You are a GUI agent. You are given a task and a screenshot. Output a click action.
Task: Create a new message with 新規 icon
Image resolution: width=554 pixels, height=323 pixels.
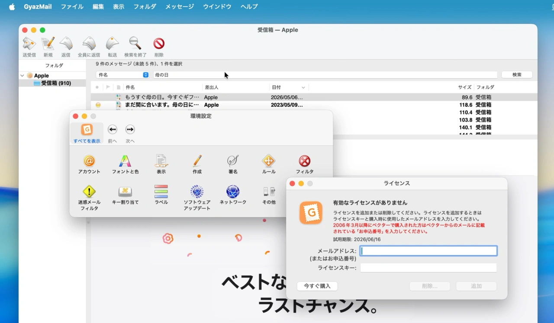pos(48,44)
